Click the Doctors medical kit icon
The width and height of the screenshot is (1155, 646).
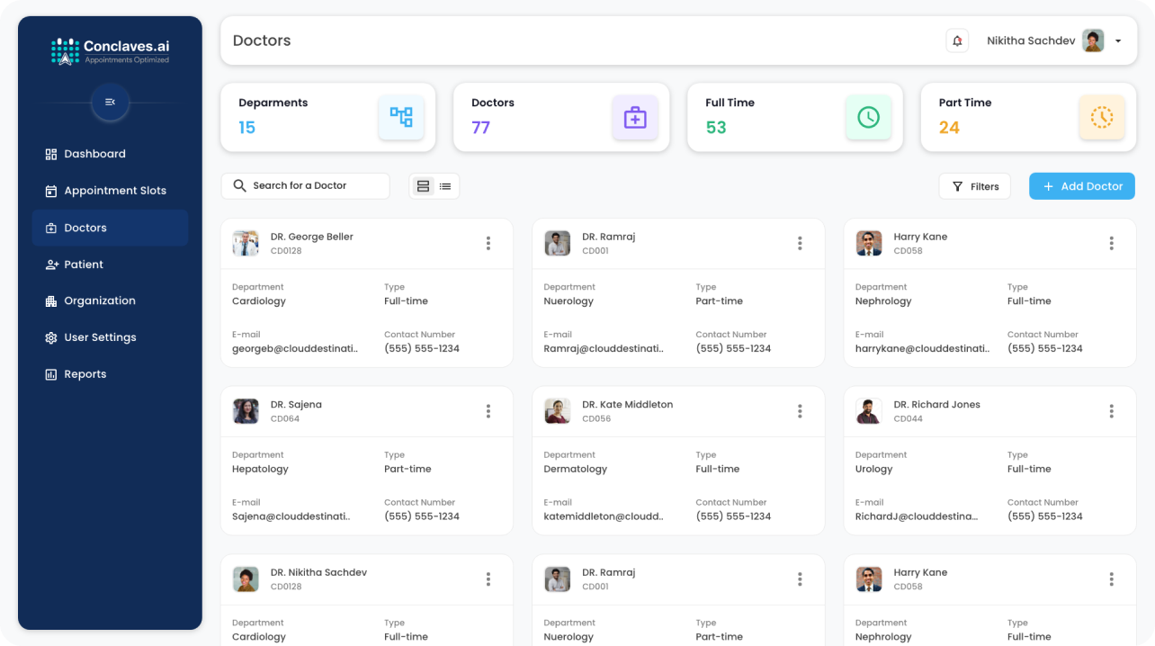[x=635, y=117]
